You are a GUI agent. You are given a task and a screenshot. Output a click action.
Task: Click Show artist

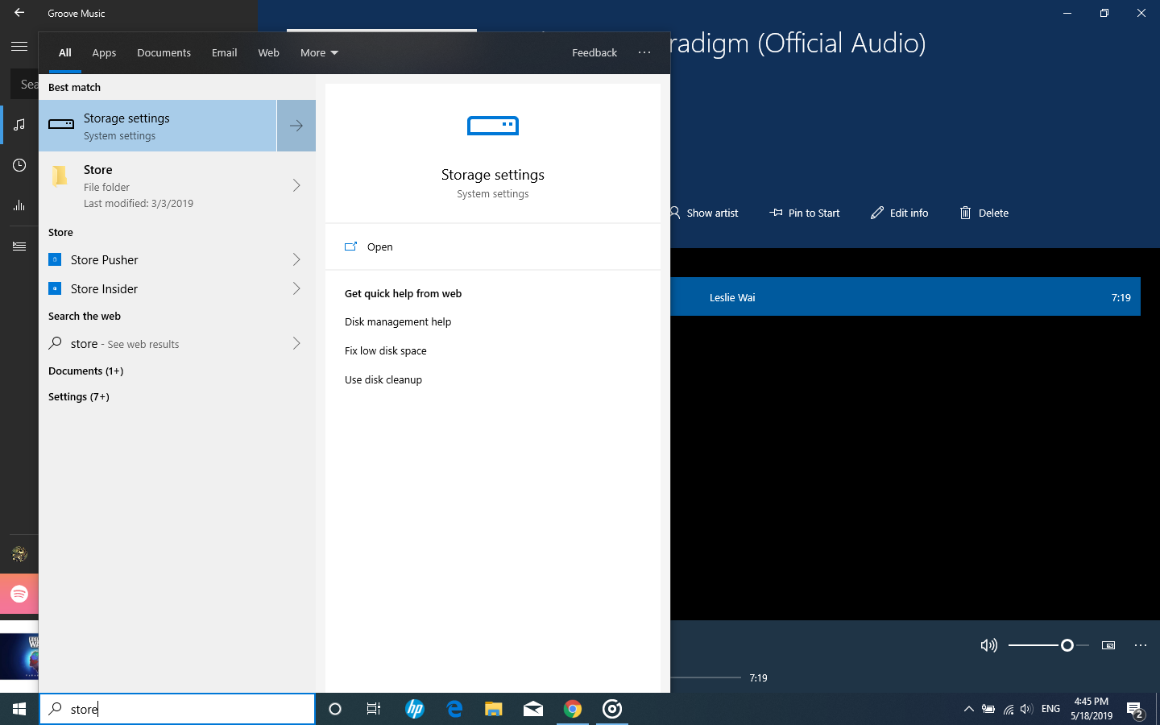[703, 213]
